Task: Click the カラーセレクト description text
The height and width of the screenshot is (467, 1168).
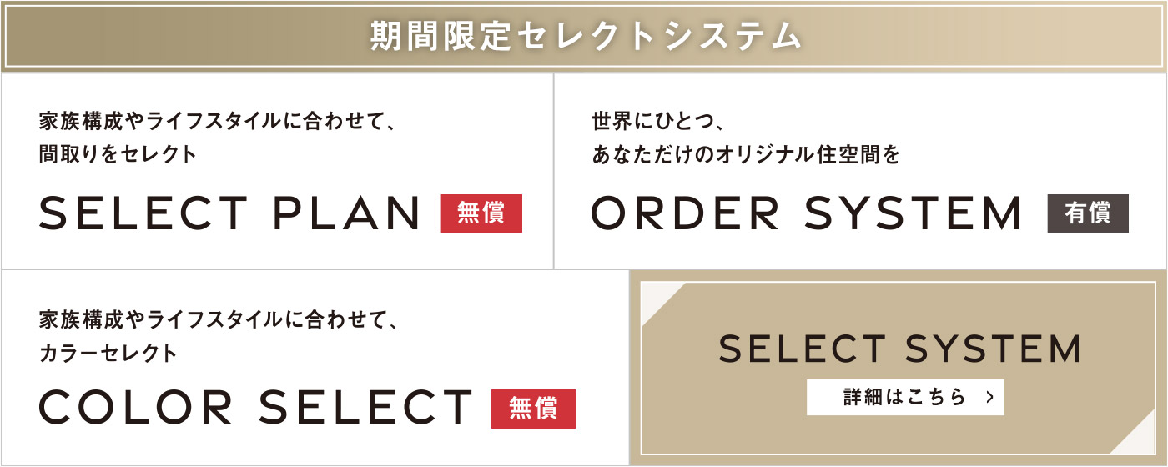Action: (108, 353)
